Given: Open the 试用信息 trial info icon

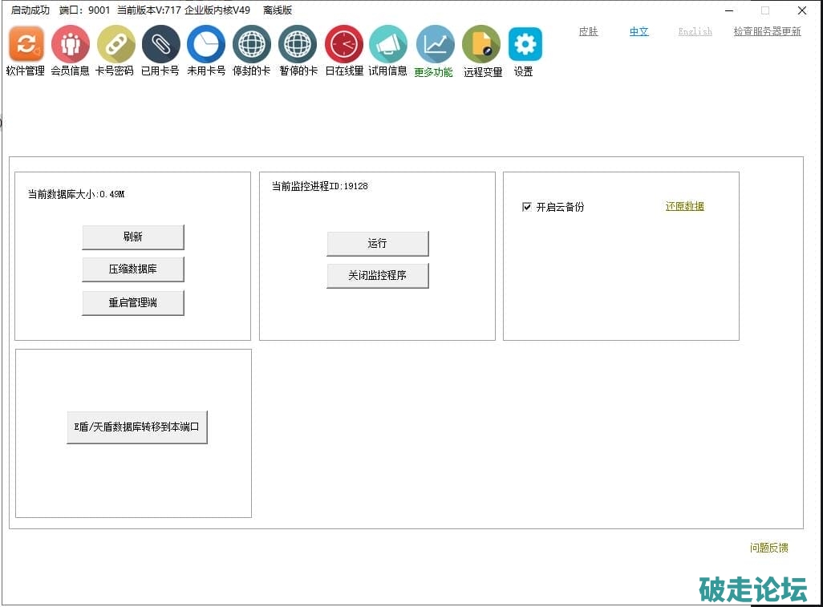Looking at the screenshot, I should pos(388,44).
